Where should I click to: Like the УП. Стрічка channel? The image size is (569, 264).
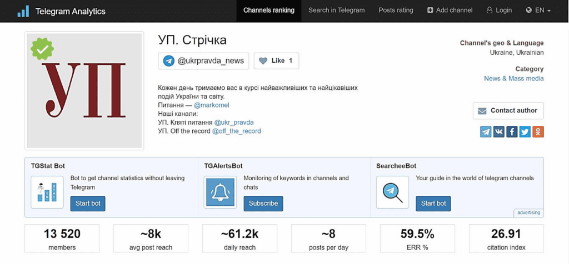276,61
